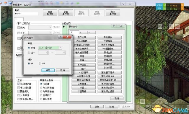Open 变量操作 command
The width and height of the screenshot is (189, 114).
(x=110, y=41)
